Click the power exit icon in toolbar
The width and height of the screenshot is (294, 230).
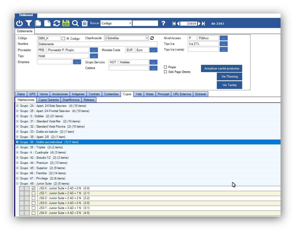tap(19, 23)
